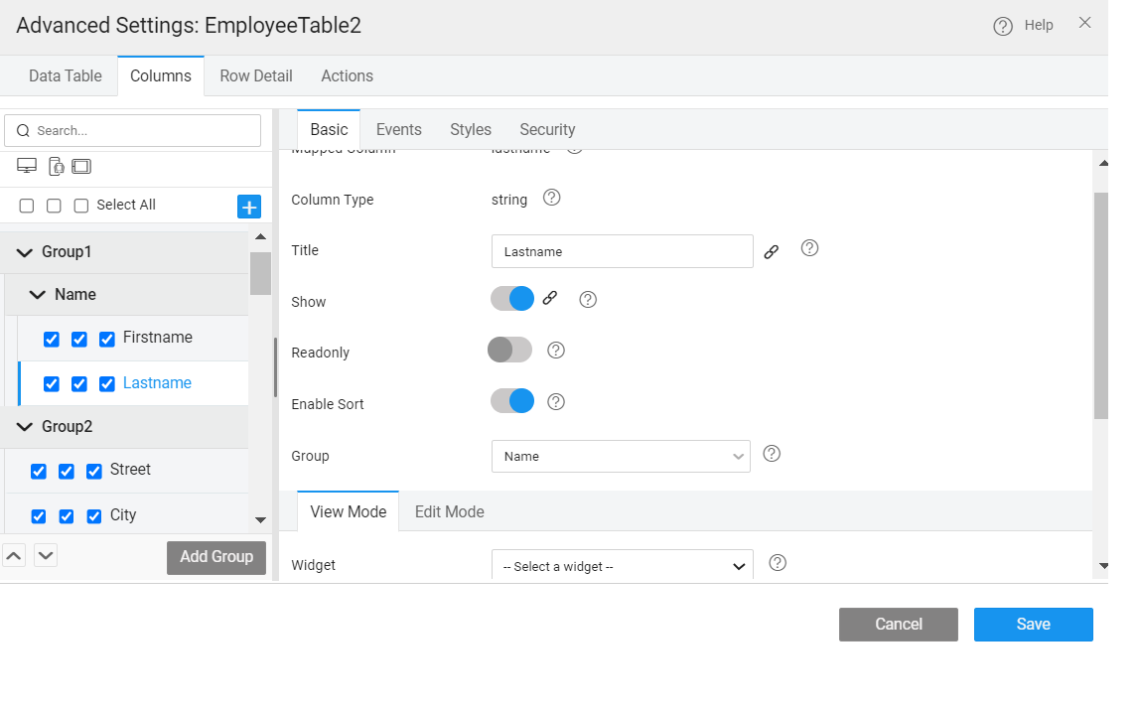Click help icon next to Column Type
Viewport: 1140px width, 712px height.
(552, 198)
